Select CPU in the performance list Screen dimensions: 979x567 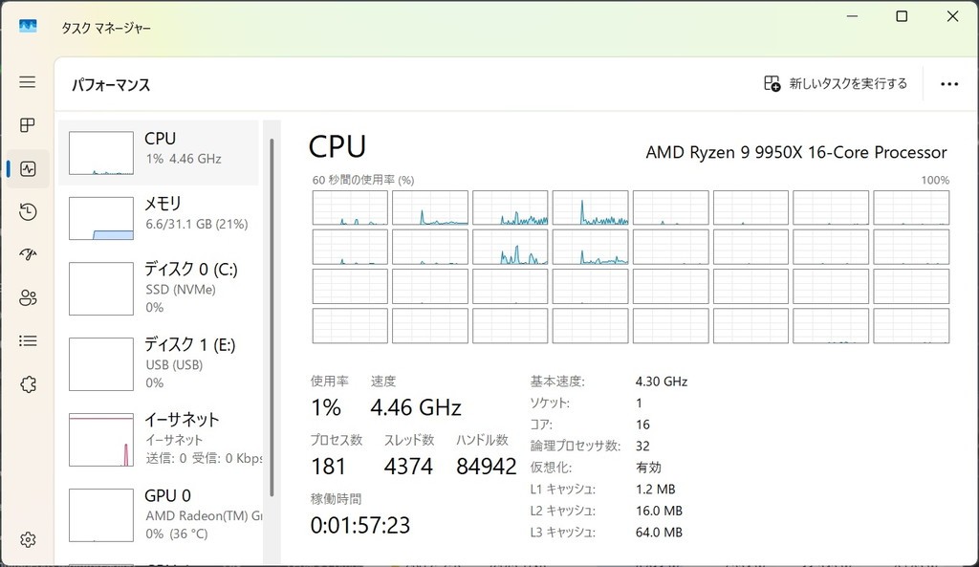[159, 153]
